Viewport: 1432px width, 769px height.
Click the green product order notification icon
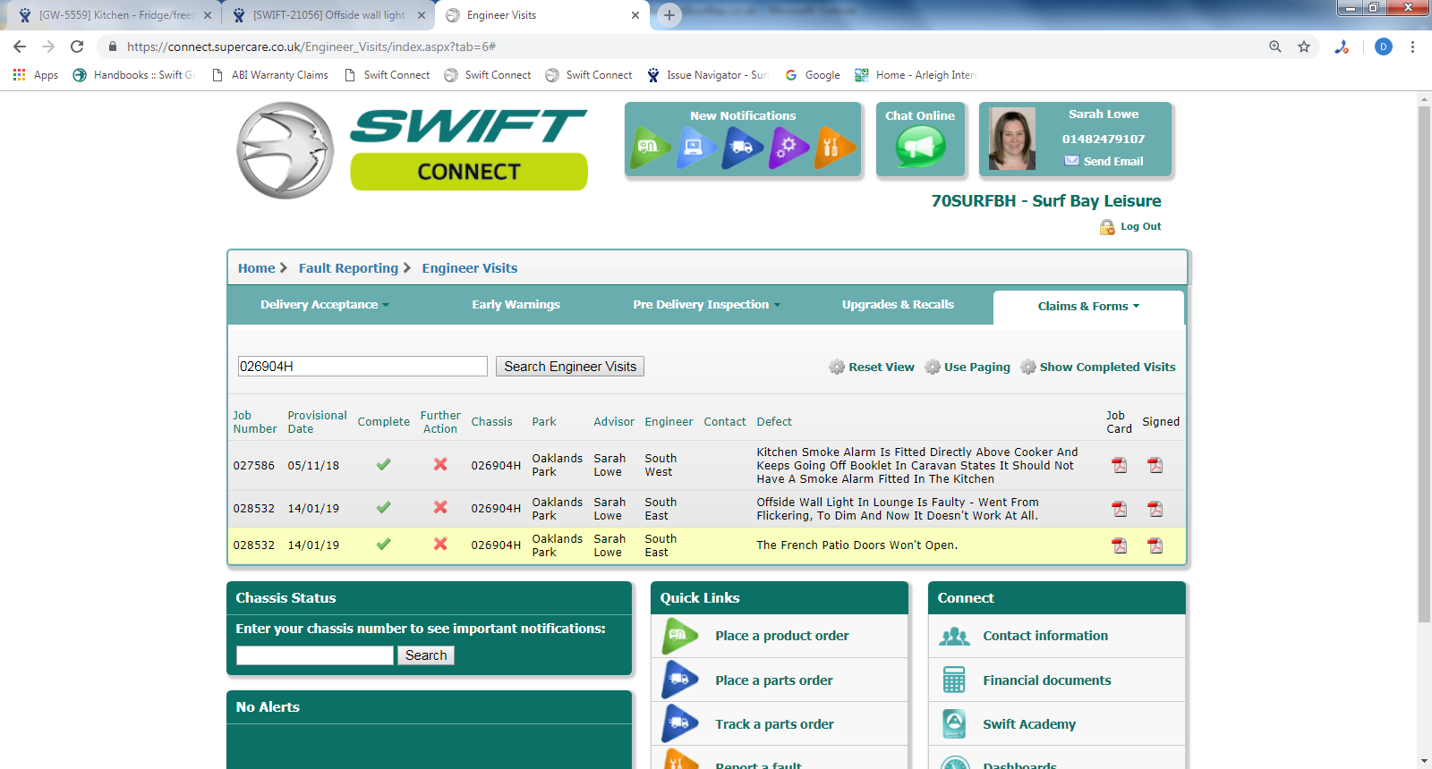[651, 147]
